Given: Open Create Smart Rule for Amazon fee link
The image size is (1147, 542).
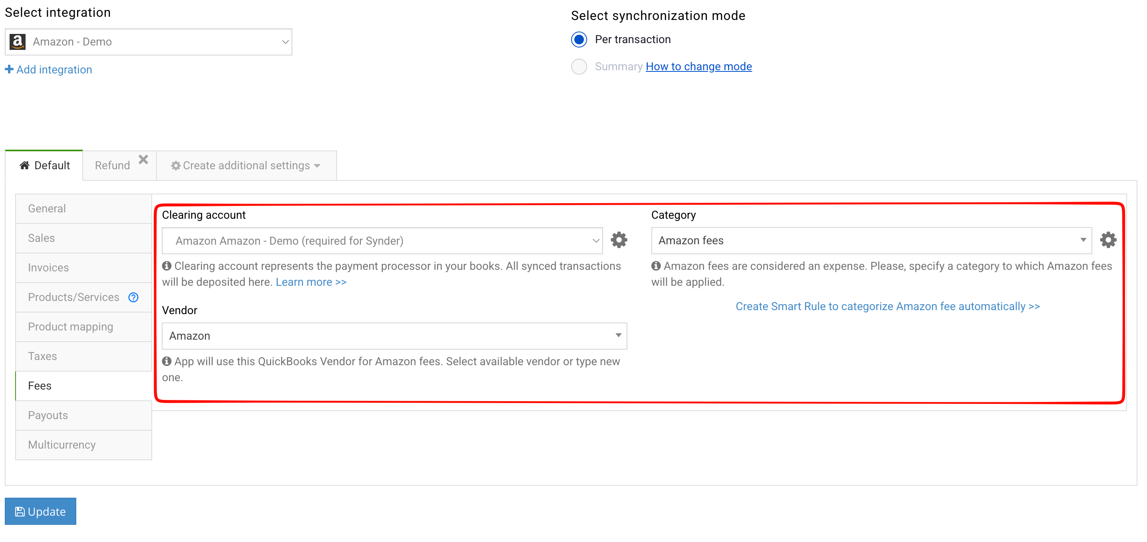Looking at the screenshot, I should [887, 307].
